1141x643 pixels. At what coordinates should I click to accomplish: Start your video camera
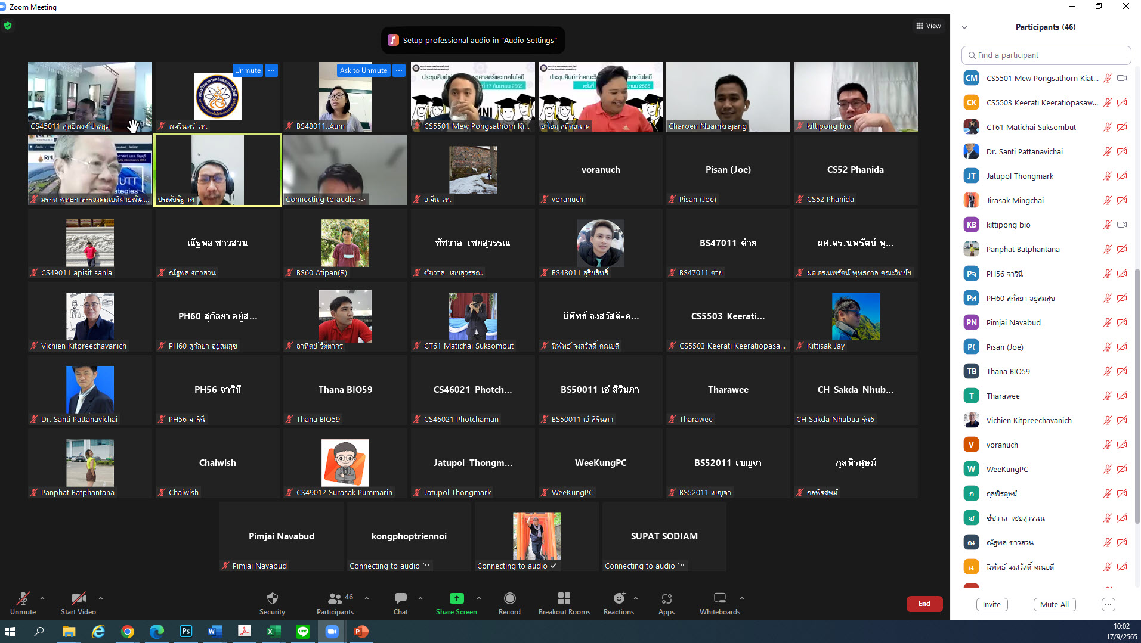(78, 603)
